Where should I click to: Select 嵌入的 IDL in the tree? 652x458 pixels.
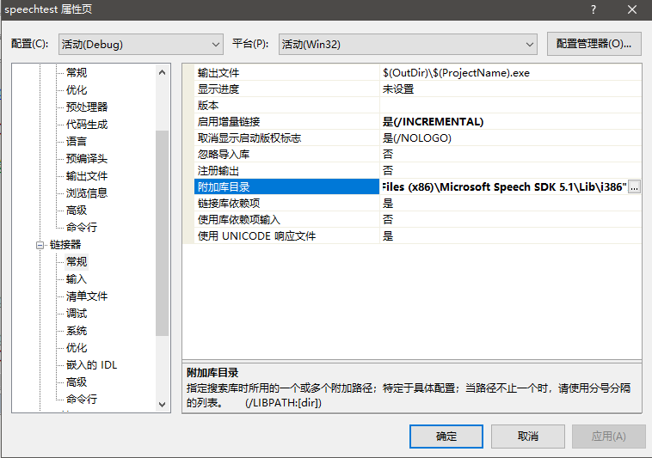click(91, 365)
